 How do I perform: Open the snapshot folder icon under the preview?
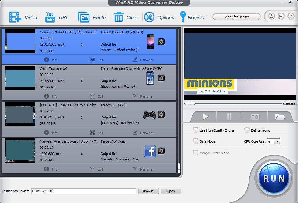[280, 116]
